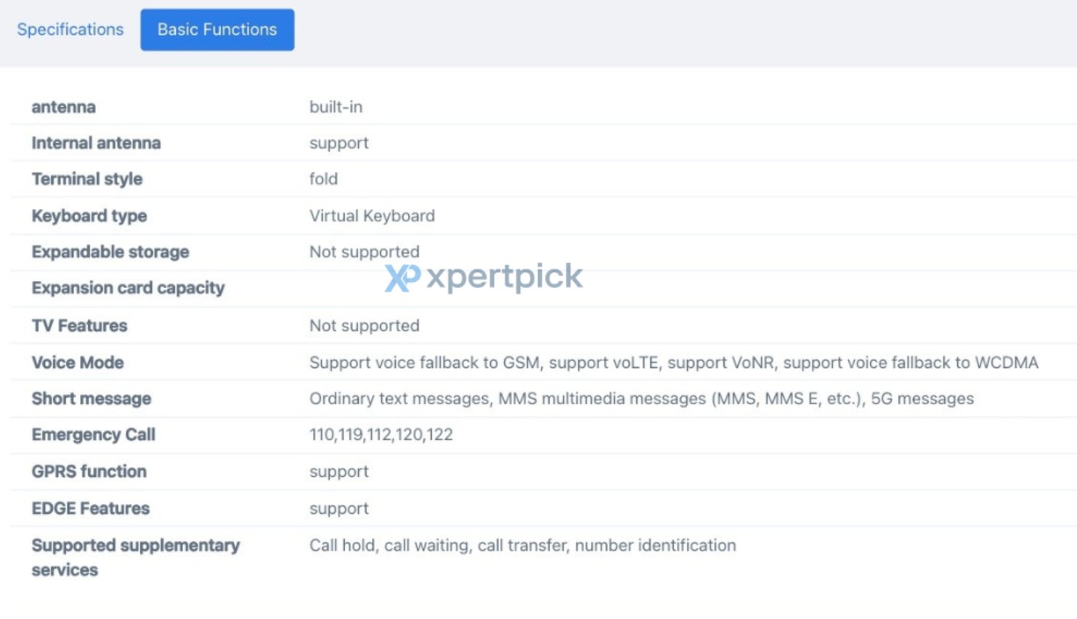Switch to the Specifications tab
The height and width of the screenshot is (619, 1077).
pyautogui.click(x=70, y=30)
